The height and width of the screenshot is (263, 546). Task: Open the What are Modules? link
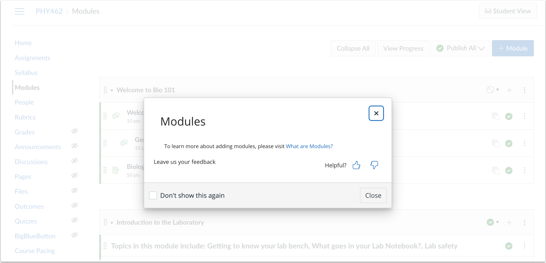[x=309, y=146]
